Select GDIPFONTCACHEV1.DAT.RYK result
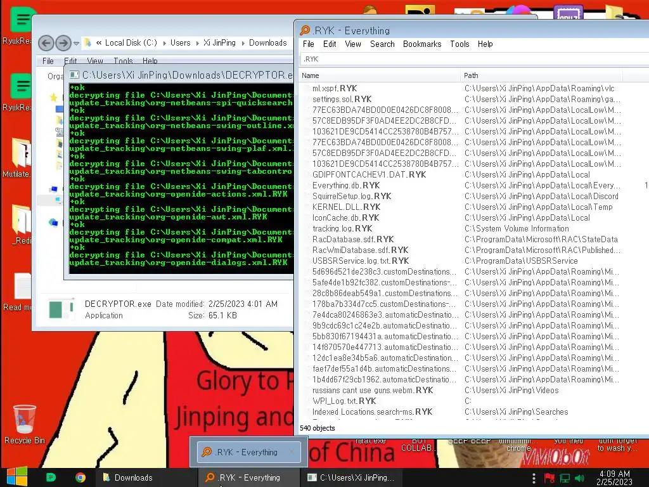 369,174
